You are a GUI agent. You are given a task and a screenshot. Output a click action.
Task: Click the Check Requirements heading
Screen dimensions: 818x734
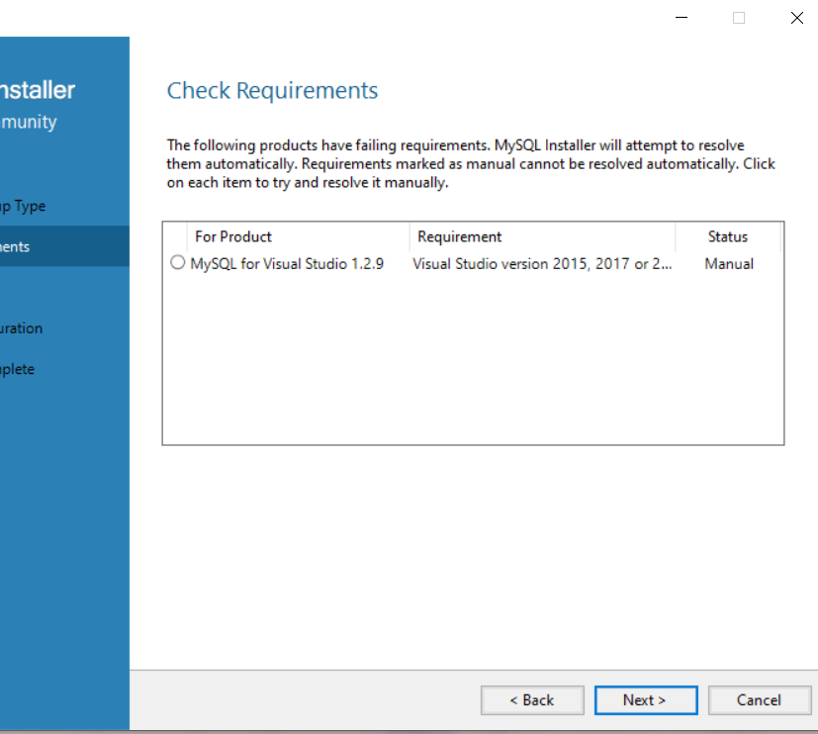(272, 91)
